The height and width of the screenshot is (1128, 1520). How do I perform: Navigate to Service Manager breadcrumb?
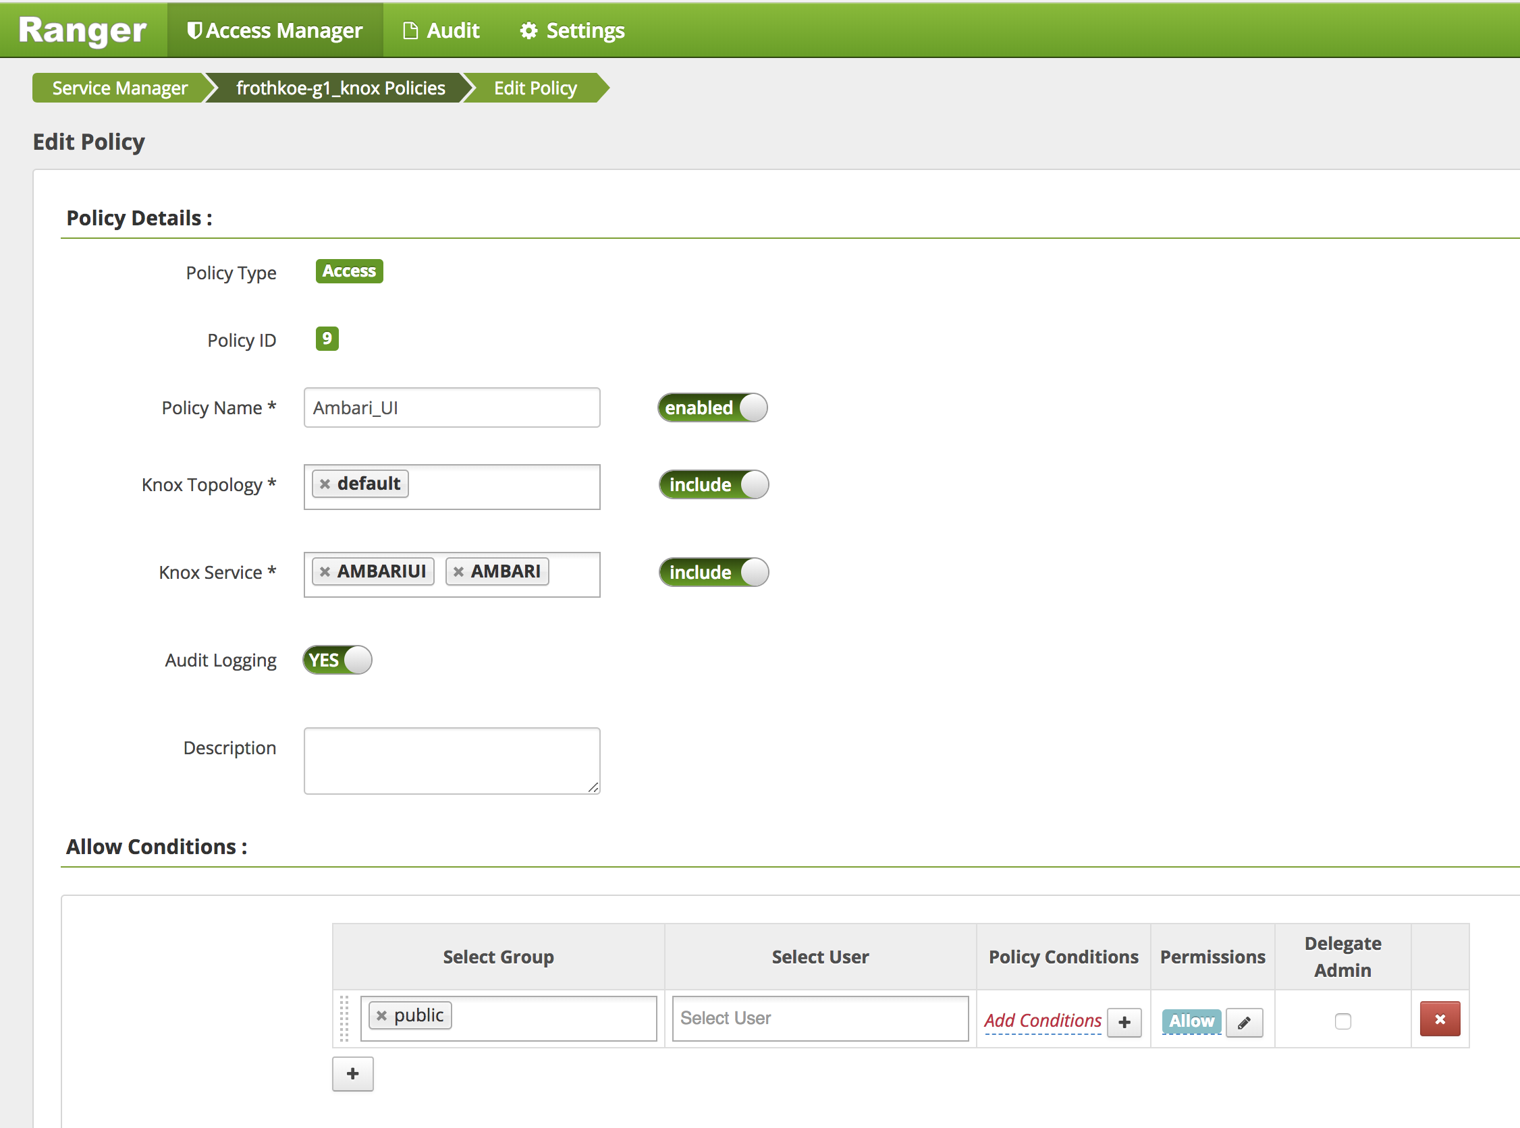118,88
